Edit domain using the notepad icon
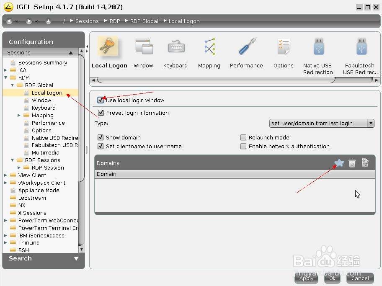The width and height of the screenshot is (382, 286). [x=365, y=163]
